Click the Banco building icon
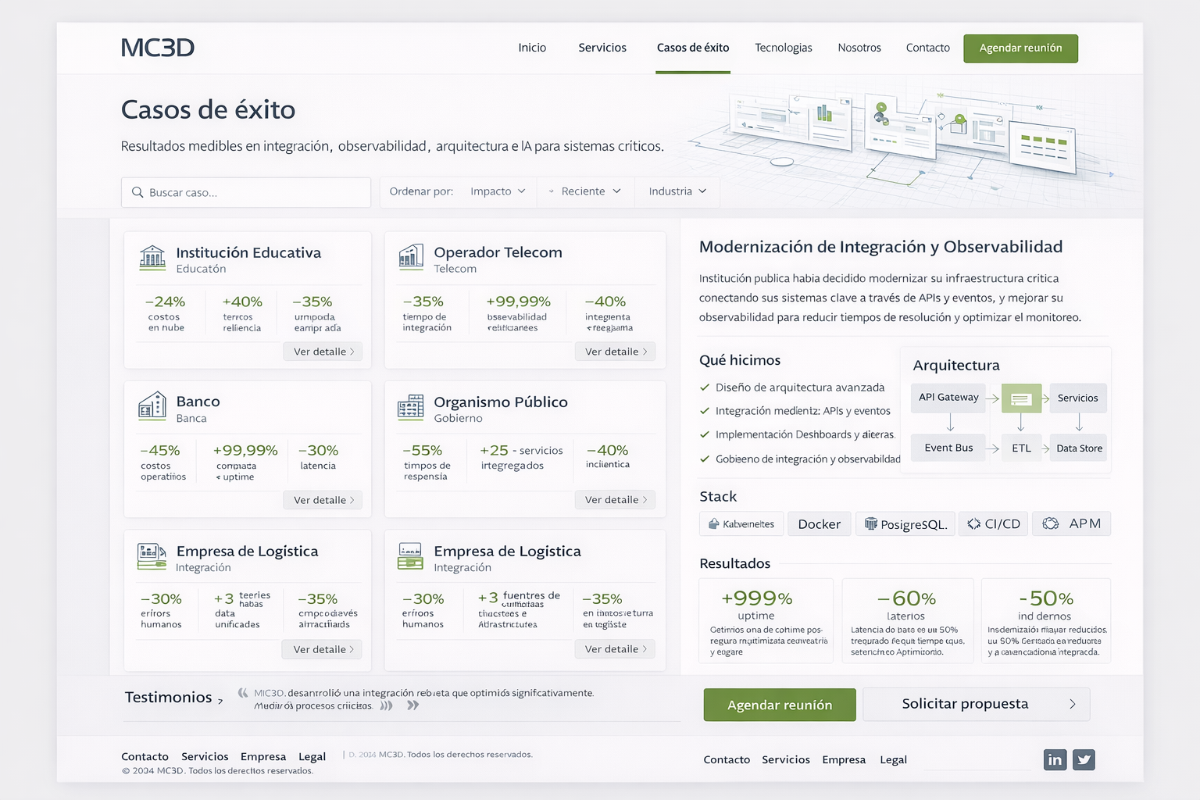Image resolution: width=1200 pixels, height=800 pixels. [x=152, y=405]
